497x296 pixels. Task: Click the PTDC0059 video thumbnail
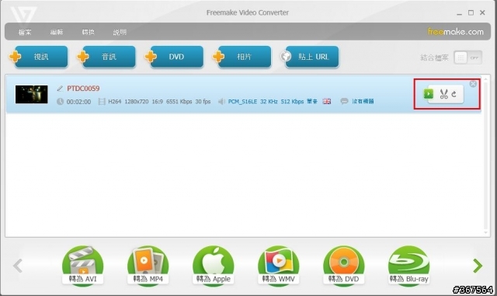tap(31, 94)
